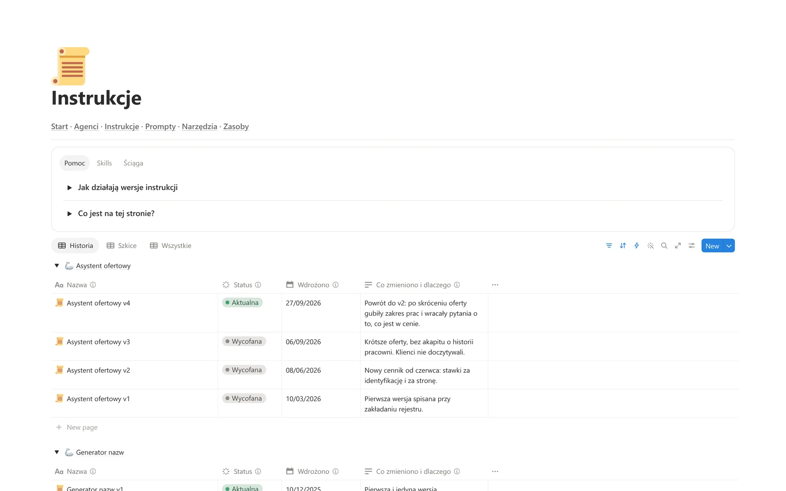Follow the Prompty navigation link

point(160,126)
